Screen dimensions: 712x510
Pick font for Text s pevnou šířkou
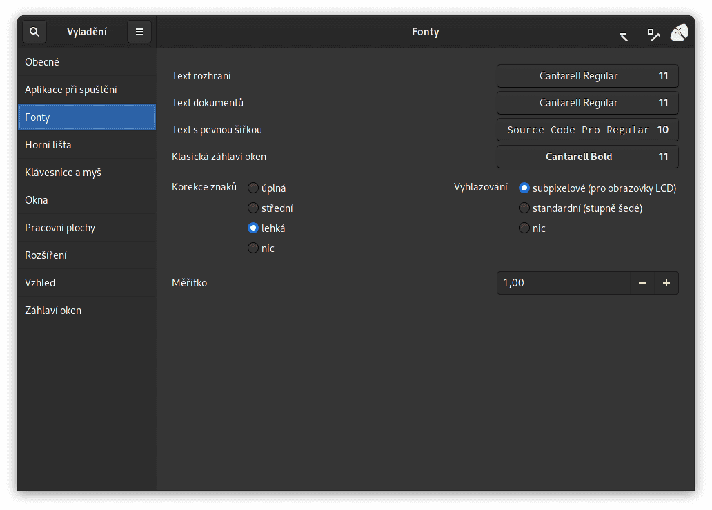coord(587,130)
